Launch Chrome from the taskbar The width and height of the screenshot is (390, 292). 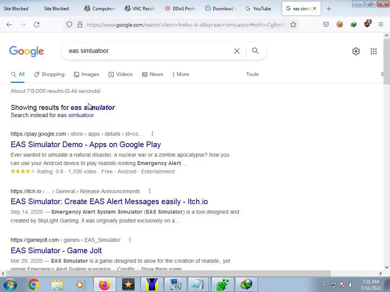coord(34,284)
